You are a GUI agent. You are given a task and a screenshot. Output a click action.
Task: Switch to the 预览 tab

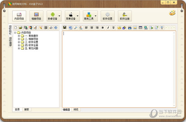pos(76,109)
